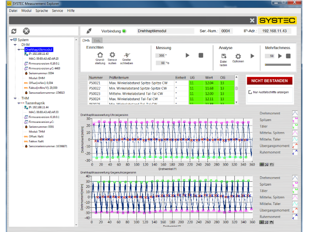Click the Datei laden icon in Analyse

(224, 56)
